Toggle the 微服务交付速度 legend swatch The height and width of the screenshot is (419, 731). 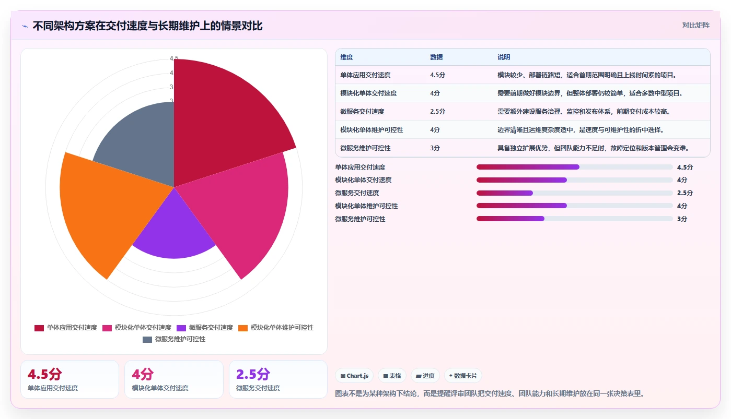click(x=181, y=328)
